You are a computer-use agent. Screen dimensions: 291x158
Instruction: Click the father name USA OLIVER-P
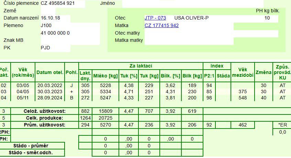tap(191, 18)
